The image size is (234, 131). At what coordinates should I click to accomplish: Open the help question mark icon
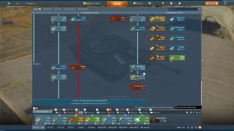pyautogui.click(x=225, y=3)
